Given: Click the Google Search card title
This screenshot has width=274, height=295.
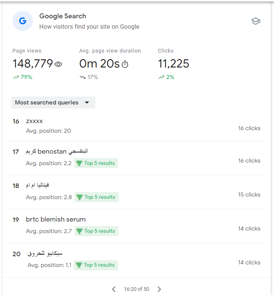Looking at the screenshot, I should [63, 16].
